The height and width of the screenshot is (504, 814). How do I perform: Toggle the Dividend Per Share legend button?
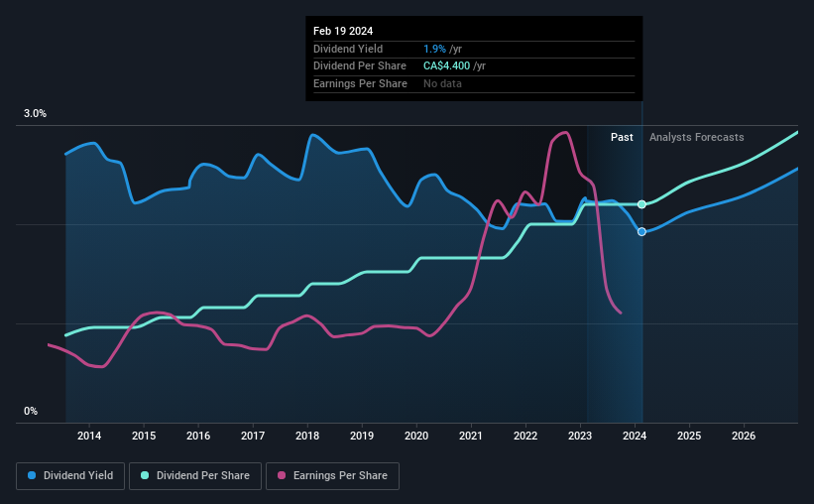[195, 476]
